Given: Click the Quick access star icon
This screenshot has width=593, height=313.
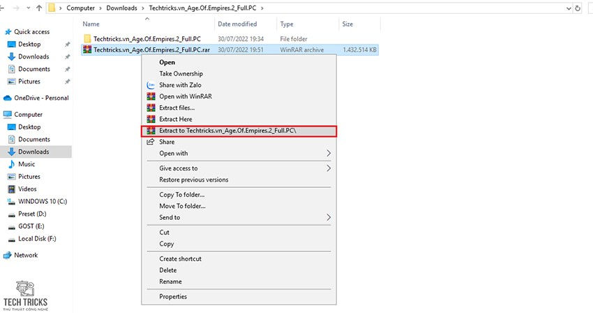Looking at the screenshot, I should click(8, 32).
